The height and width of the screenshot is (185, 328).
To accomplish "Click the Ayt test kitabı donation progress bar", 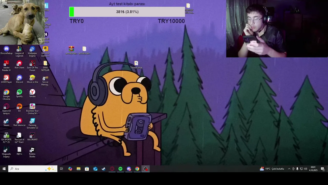I will pyautogui.click(x=127, y=12).
